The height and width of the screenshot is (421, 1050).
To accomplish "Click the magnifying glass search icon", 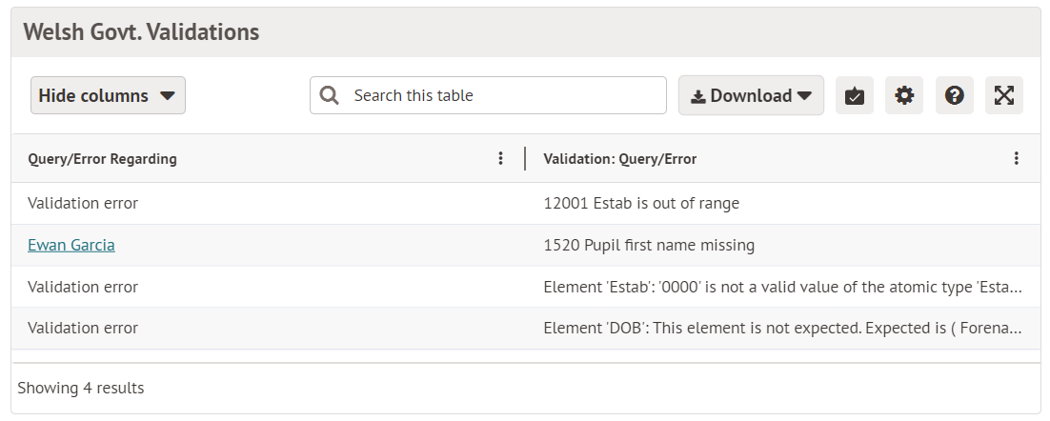I will (330, 95).
